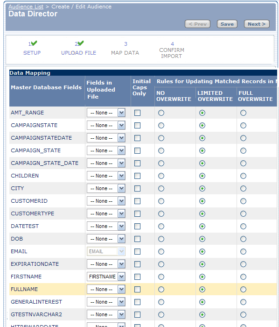Click the Fields in Uploaded File header

pos(101,90)
